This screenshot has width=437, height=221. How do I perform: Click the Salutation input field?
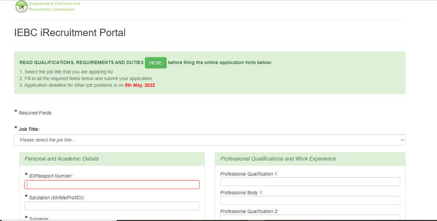click(112, 206)
